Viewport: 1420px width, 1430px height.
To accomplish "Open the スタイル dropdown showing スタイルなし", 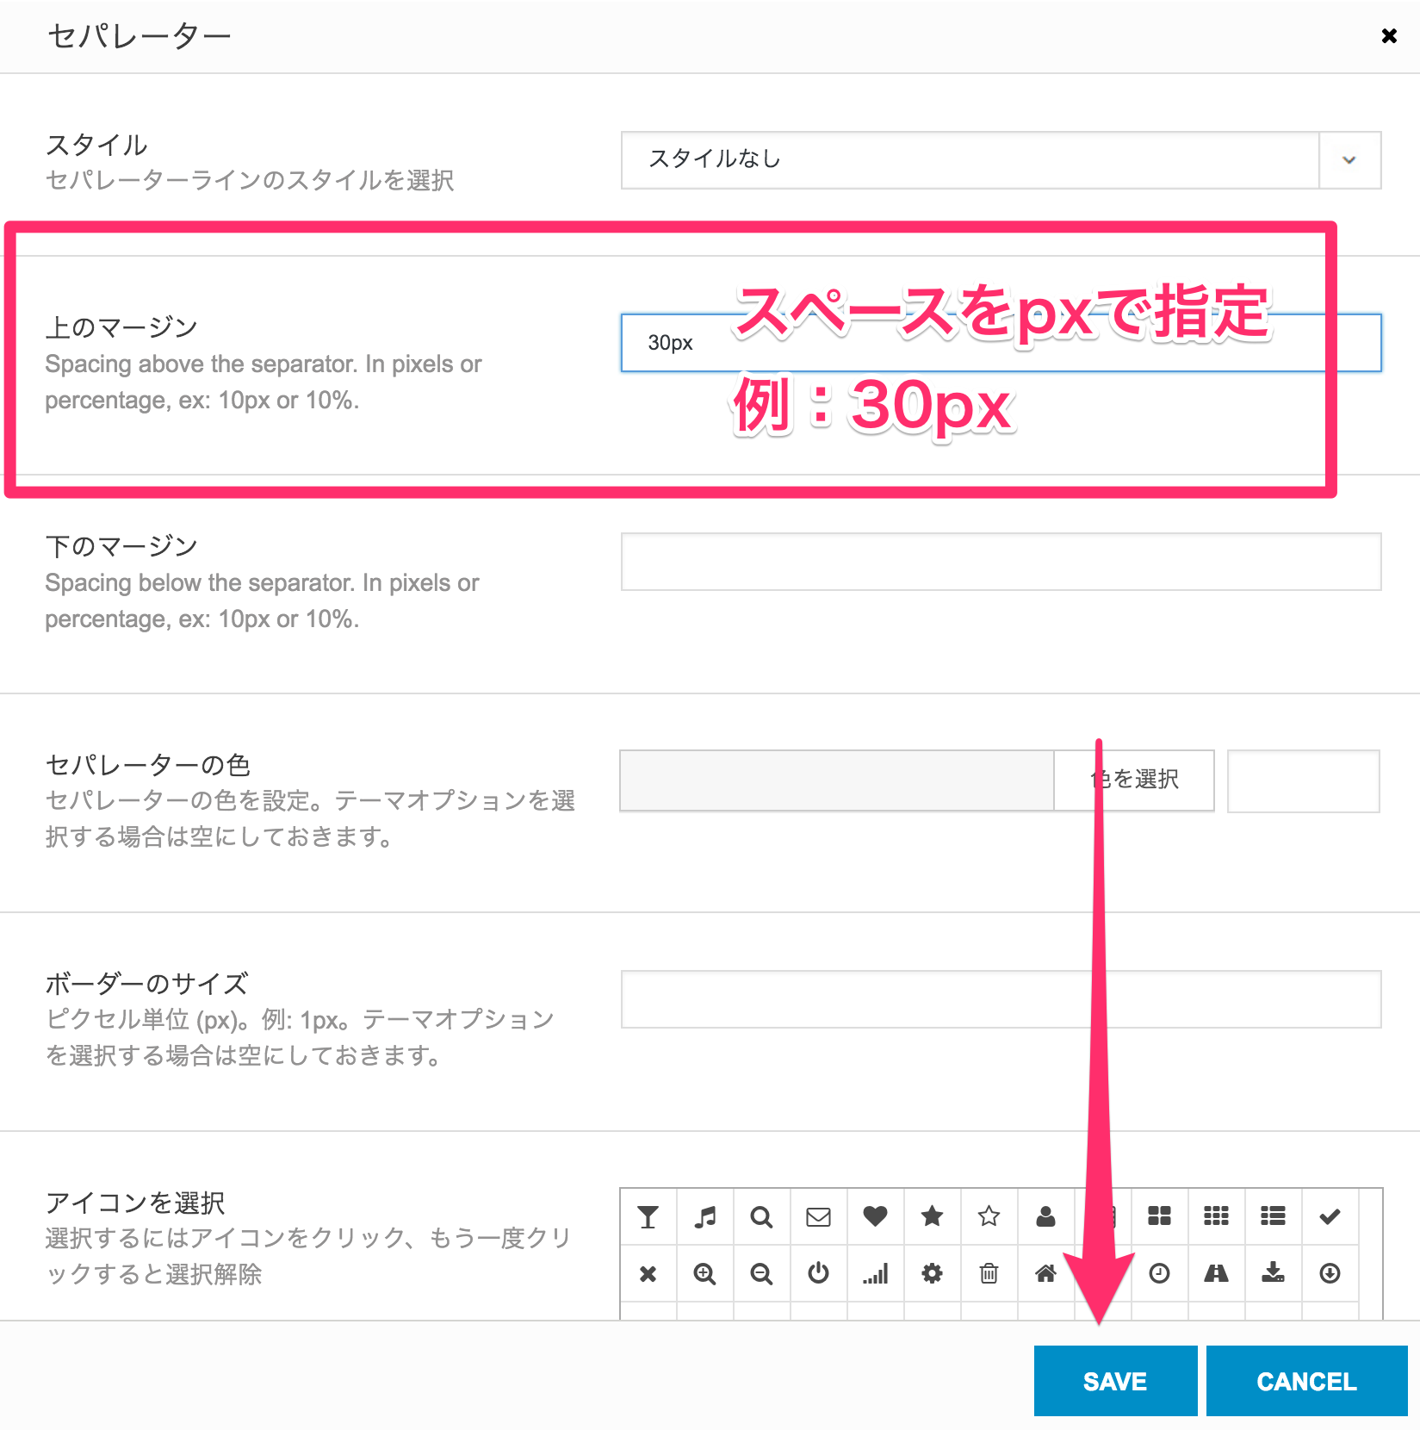I will [x=1001, y=160].
